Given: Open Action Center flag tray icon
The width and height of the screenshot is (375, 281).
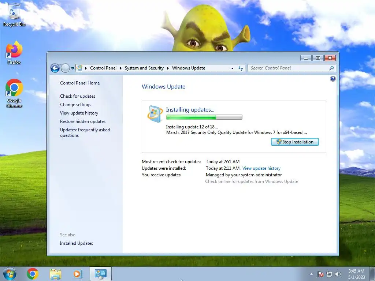Looking at the screenshot, I should coord(320,274).
